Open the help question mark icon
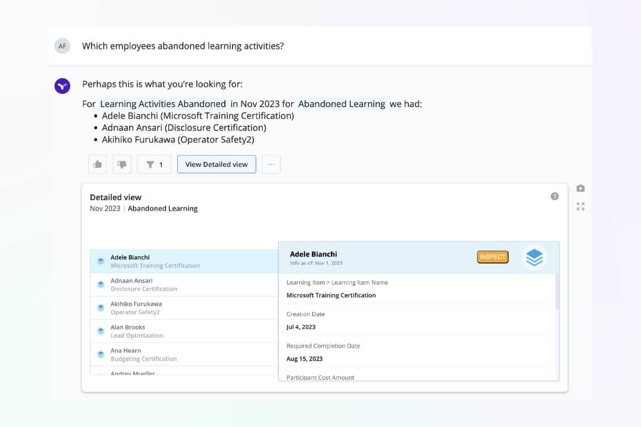Viewport: 641px width, 427px height. click(554, 196)
